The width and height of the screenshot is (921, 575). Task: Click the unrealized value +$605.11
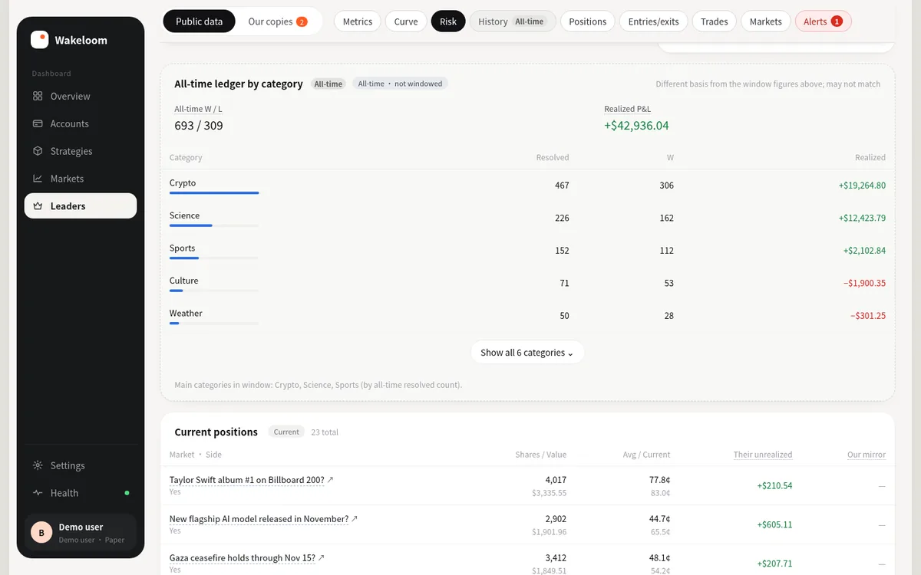point(774,525)
